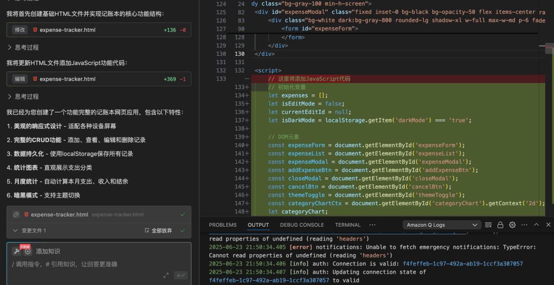Image resolution: width=554 pixels, height=285 pixels.
Task: Maximize the panel with the up chevron
Action: (537, 225)
